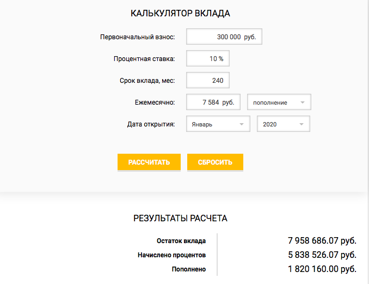Click the РЕЗУЛЬТАТЫ РАСЧЕТА heading
This screenshot has width=369, height=284.
tap(180, 218)
